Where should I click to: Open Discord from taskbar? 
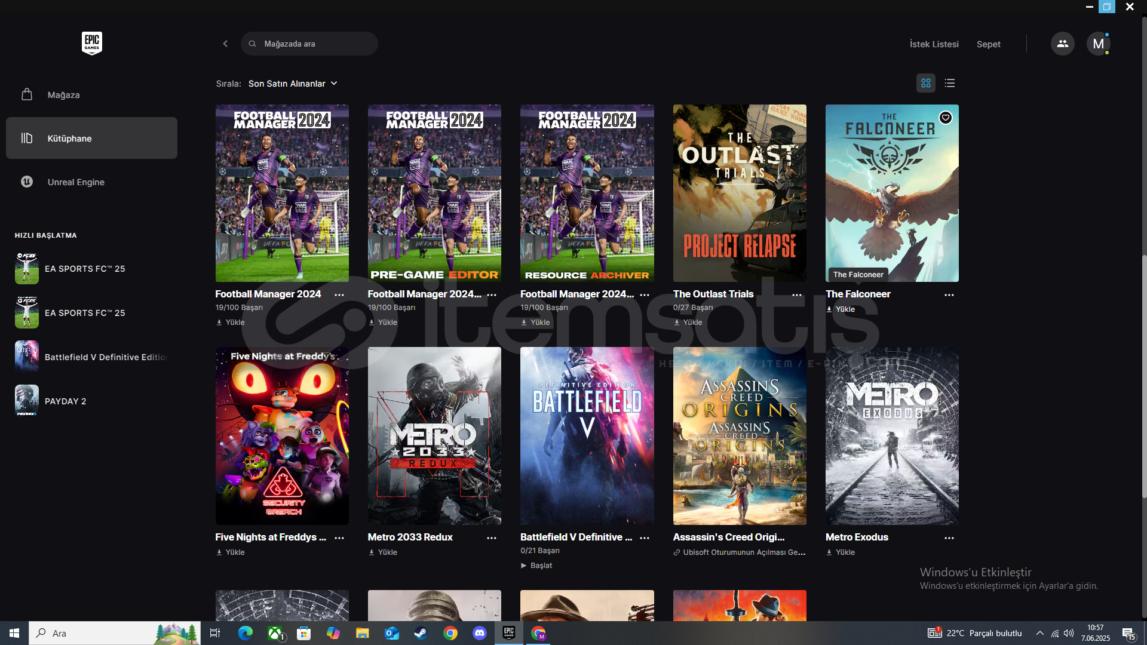click(480, 633)
